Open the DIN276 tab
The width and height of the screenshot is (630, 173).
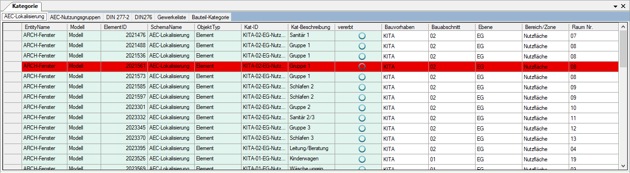click(x=143, y=17)
